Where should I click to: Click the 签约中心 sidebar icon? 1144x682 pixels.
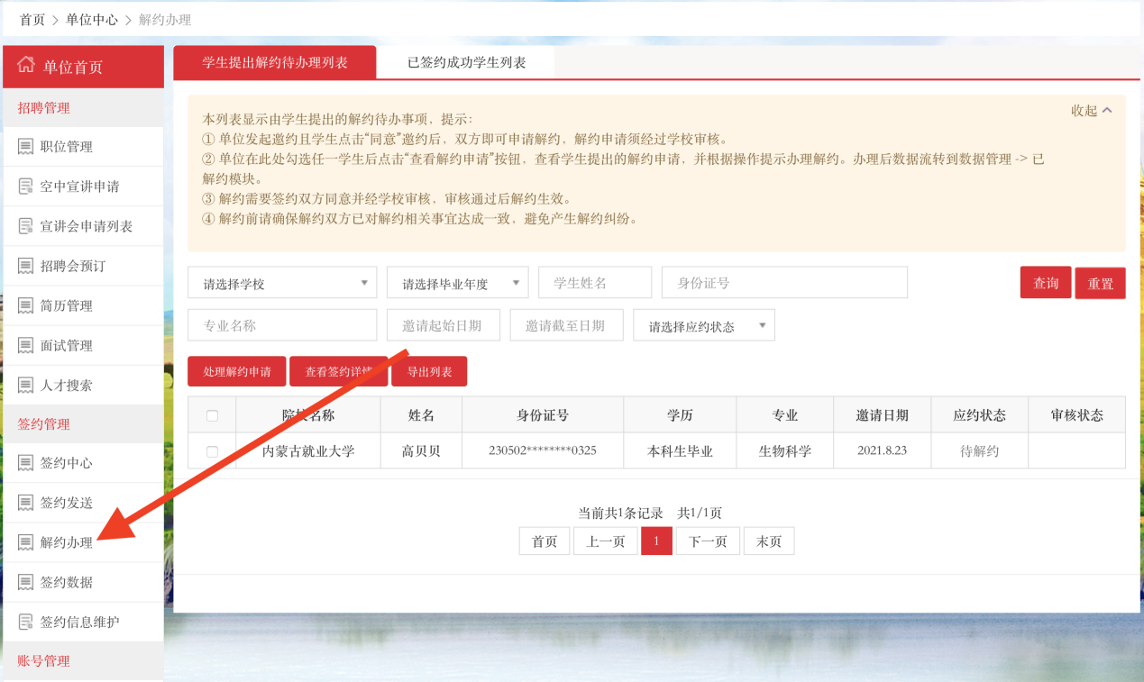[x=25, y=463]
